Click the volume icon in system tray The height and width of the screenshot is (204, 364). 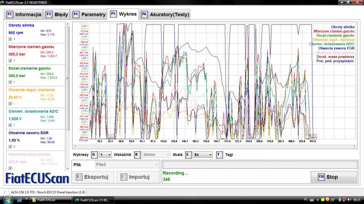349,200
